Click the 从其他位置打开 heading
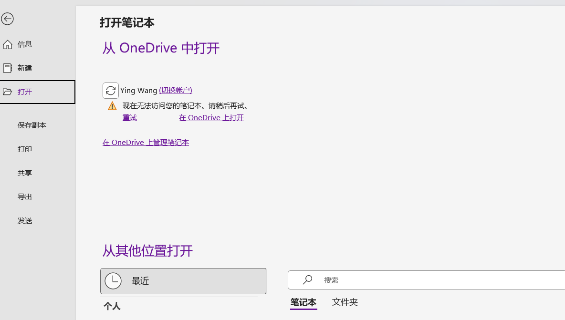565x320 pixels. 147,251
